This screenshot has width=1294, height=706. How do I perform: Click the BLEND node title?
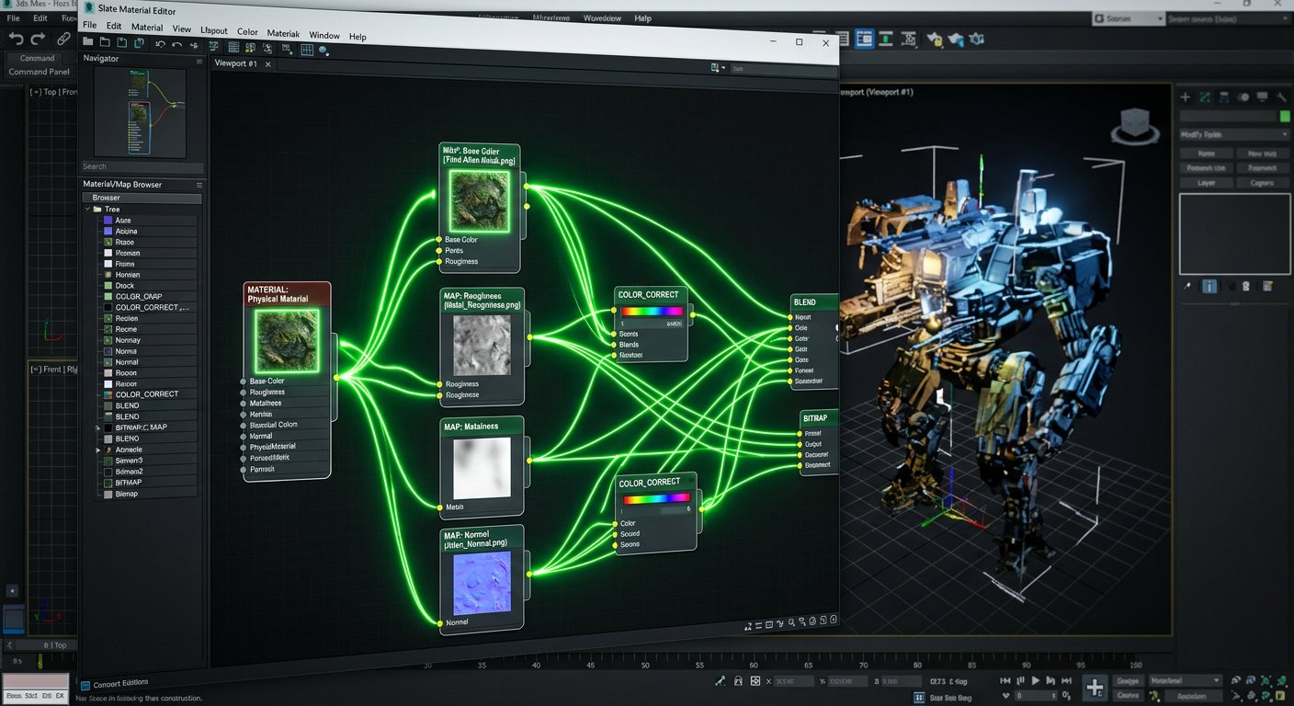804,302
